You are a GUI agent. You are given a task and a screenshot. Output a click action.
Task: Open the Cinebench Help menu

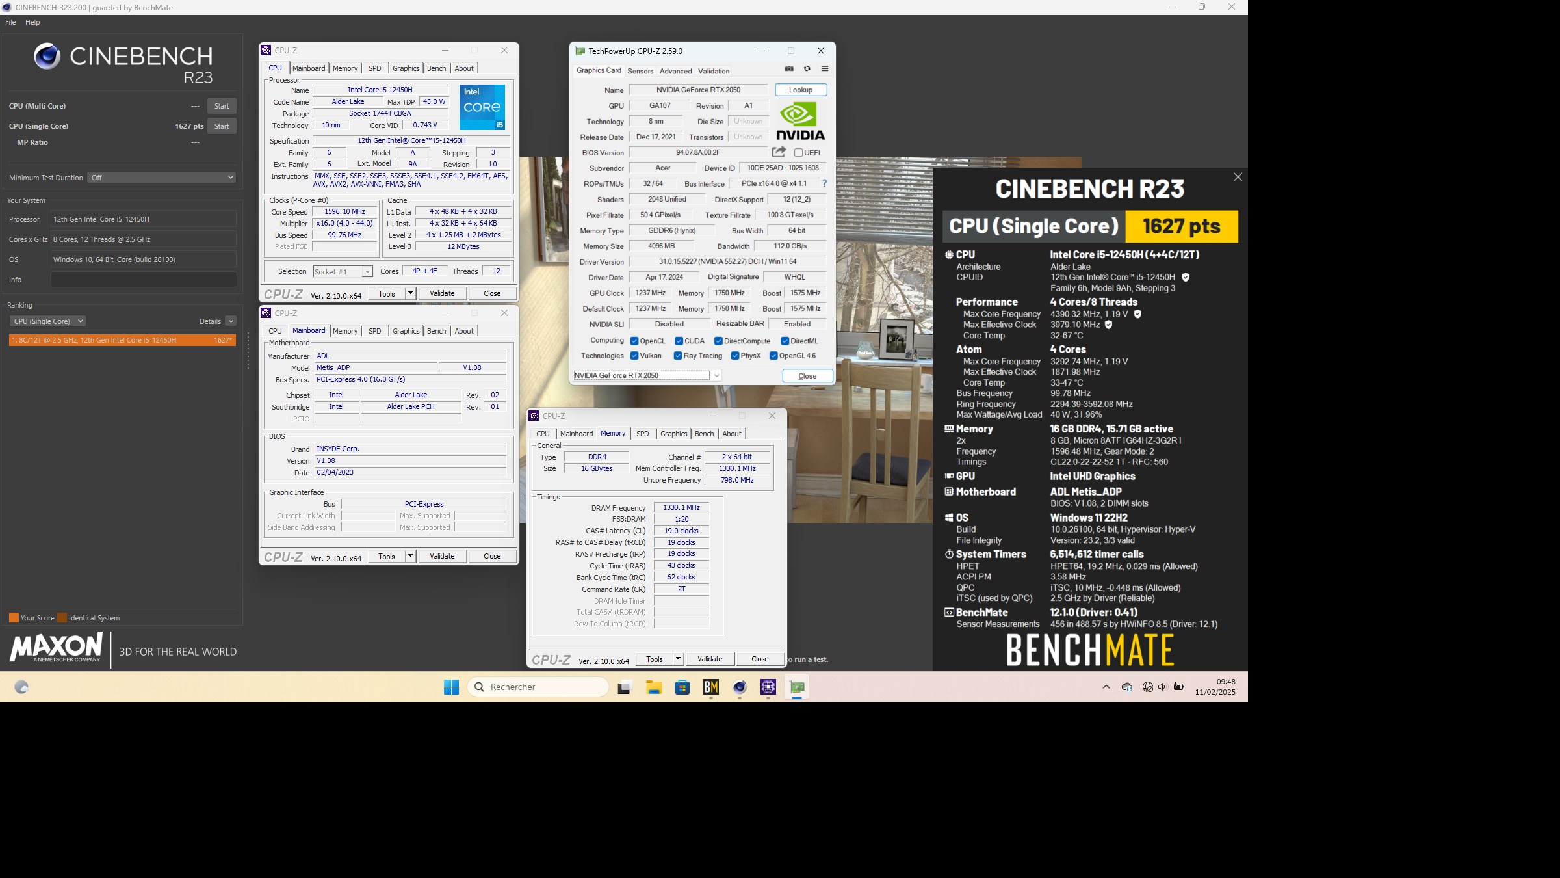[32, 22]
